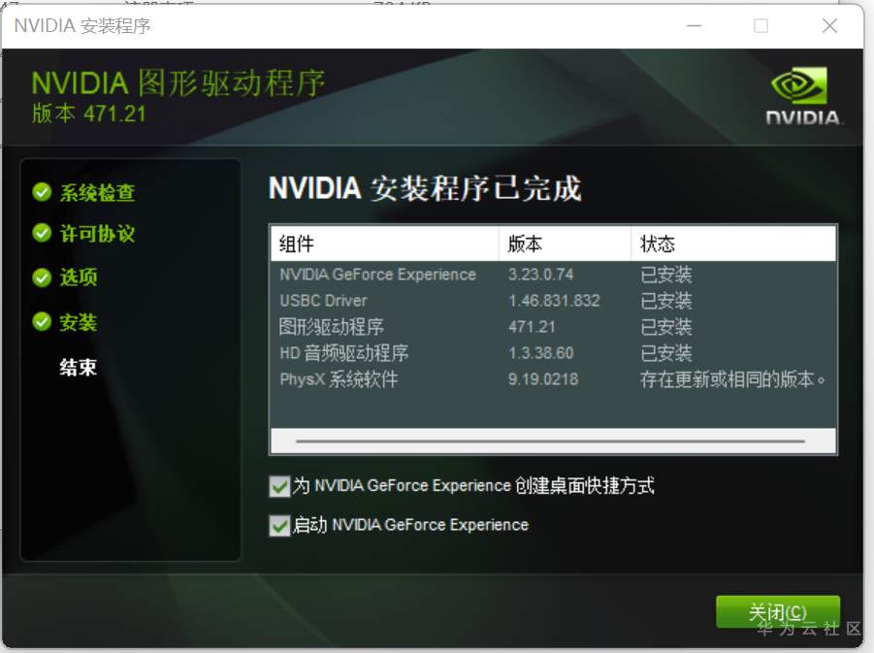Viewport: 874px width, 653px height.
Task: Select the 安装 step label
Action: (x=79, y=322)
